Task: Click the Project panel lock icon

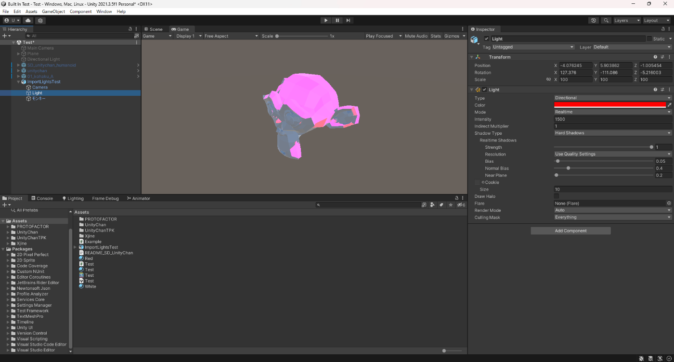Action: pos(457,198)
